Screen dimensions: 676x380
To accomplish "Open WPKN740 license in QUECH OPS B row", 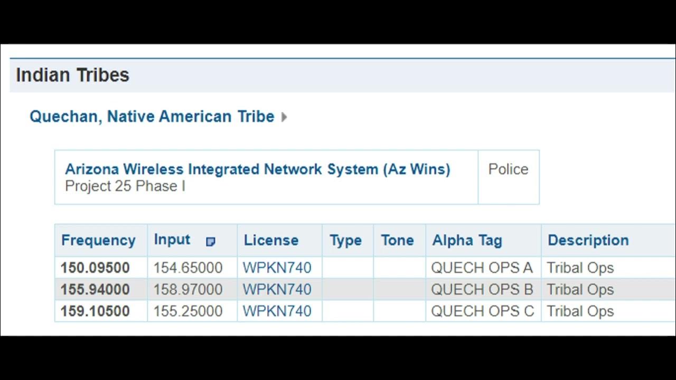I will point(277,289).
